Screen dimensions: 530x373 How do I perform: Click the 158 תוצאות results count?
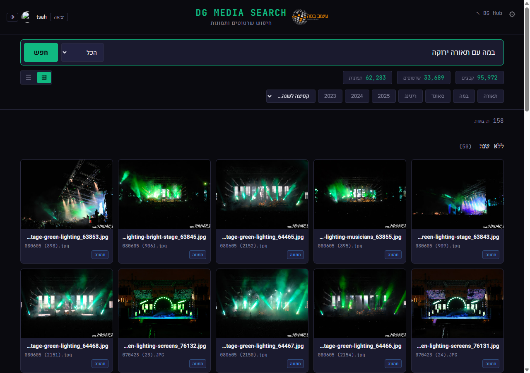(489, 121)
